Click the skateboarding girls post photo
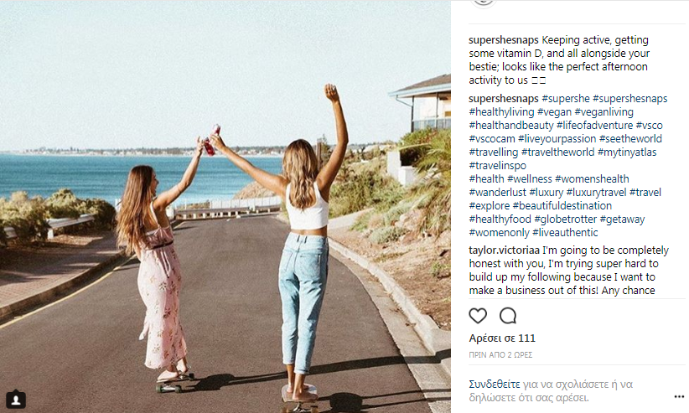 (225, 206)
